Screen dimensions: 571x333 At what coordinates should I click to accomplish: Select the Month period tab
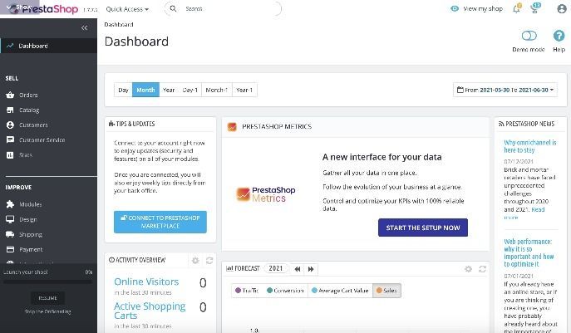[x=145, y=90]
